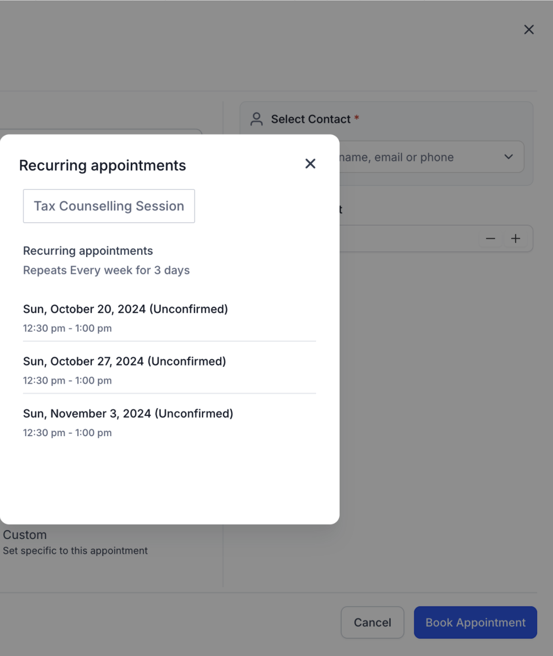Click the Tax Counselling Session field
553x656 pixels.
(109, 206)
